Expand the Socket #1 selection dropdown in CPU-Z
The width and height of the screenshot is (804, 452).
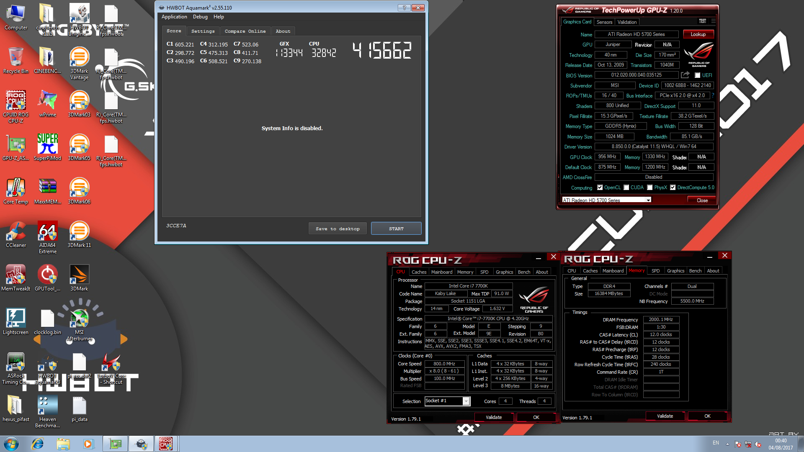coord(466,401)
